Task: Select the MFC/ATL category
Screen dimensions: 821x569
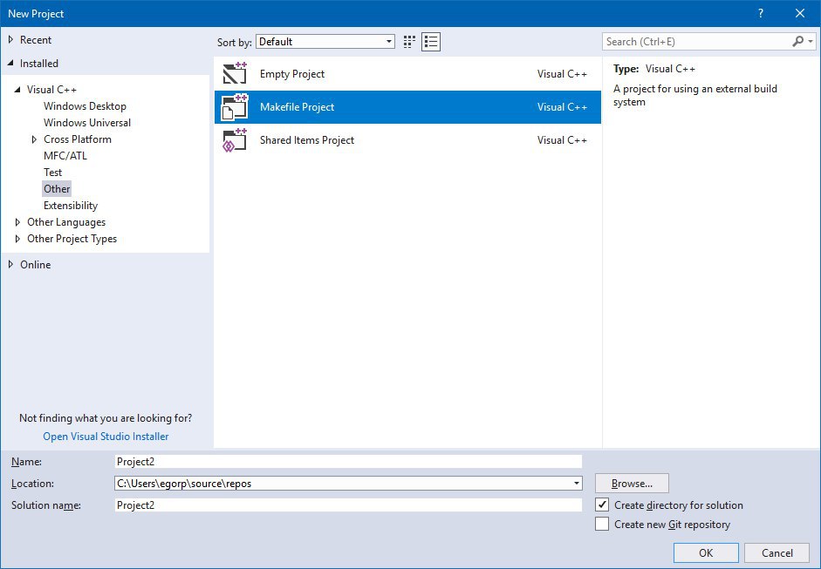Action: click(x=65, y=156)
